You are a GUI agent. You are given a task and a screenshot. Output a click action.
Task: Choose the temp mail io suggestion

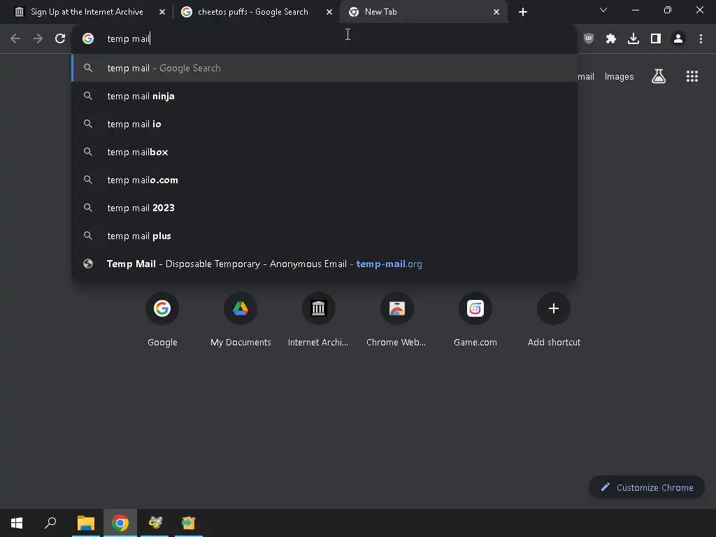click(x=324, y=124)
